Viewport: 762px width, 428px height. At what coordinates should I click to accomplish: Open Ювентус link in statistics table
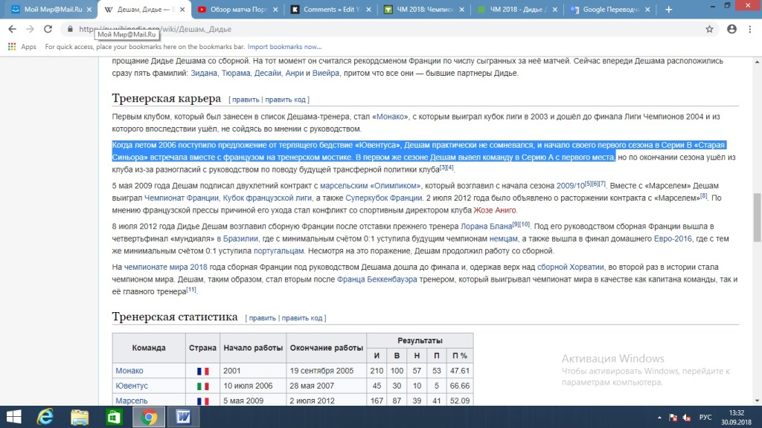click(132, 386)
